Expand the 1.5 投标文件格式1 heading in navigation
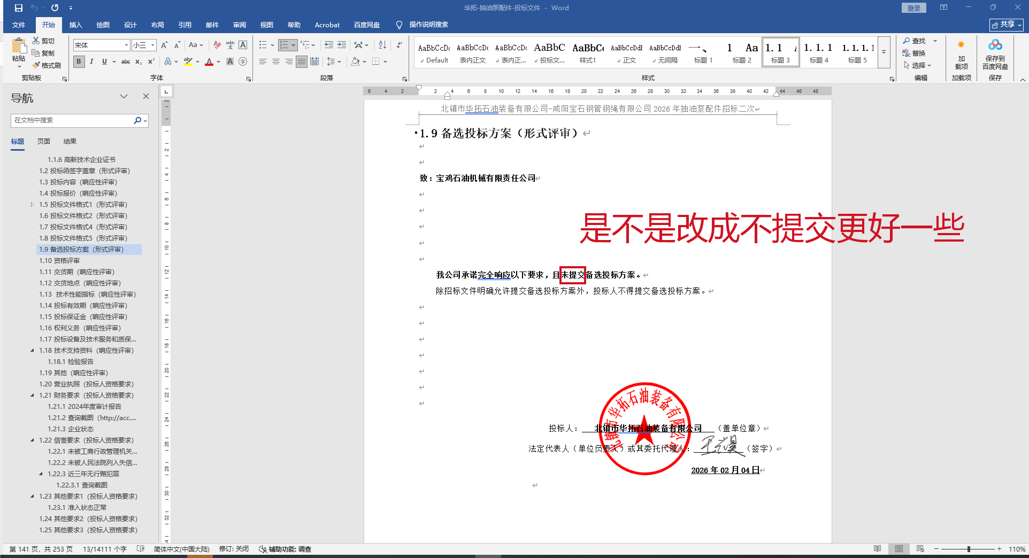 click(x=32, y=205)
